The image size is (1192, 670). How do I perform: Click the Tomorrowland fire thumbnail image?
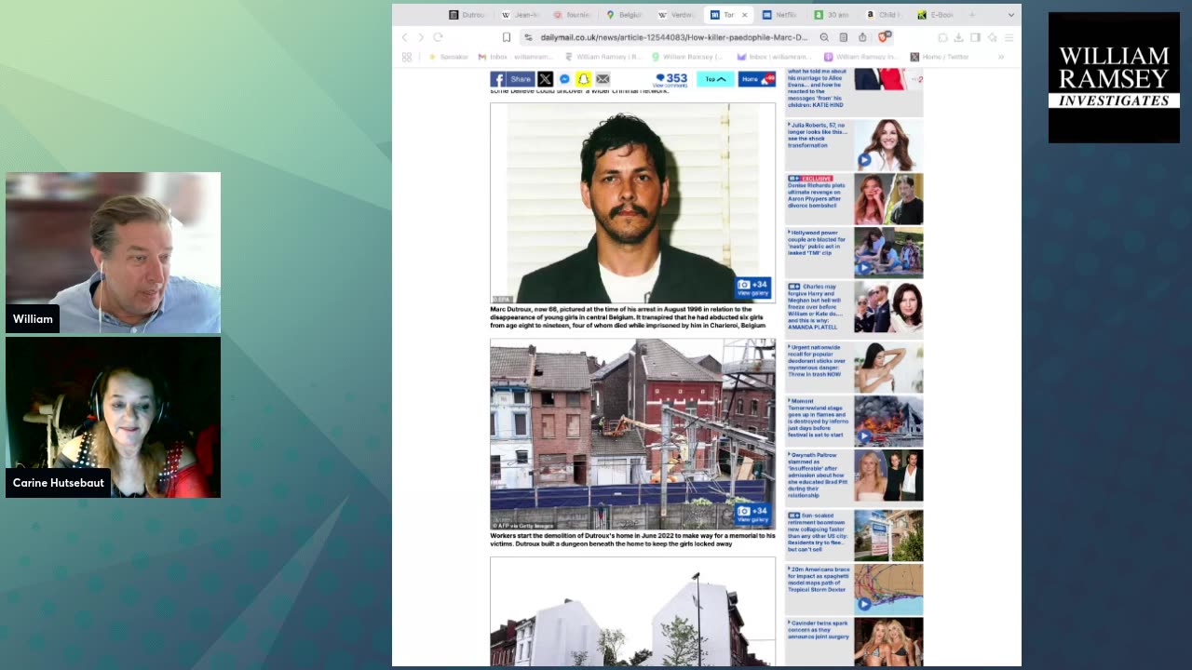tap(888, 422)
